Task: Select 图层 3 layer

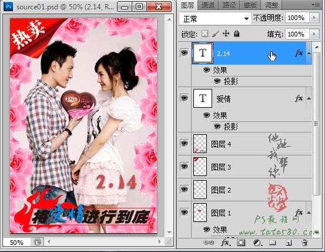Action: [252, 167]
